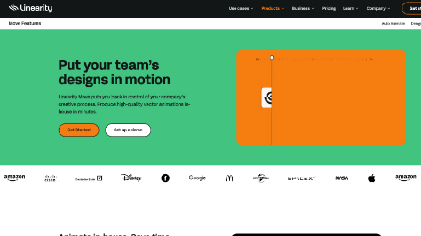The image size is (421, 236).
Task: Click the SpaceX logo
Action: pyautogui.click(x=301, y=178)
